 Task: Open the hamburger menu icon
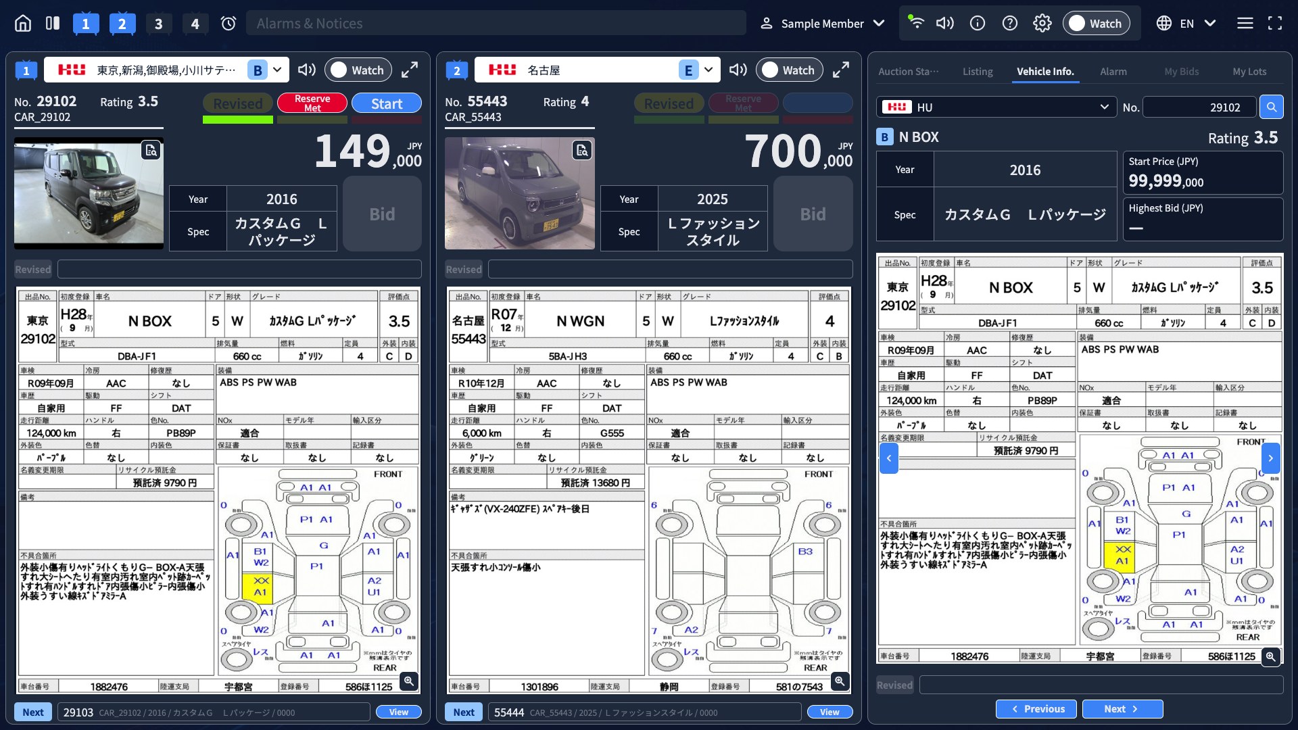click(1245, 24)
